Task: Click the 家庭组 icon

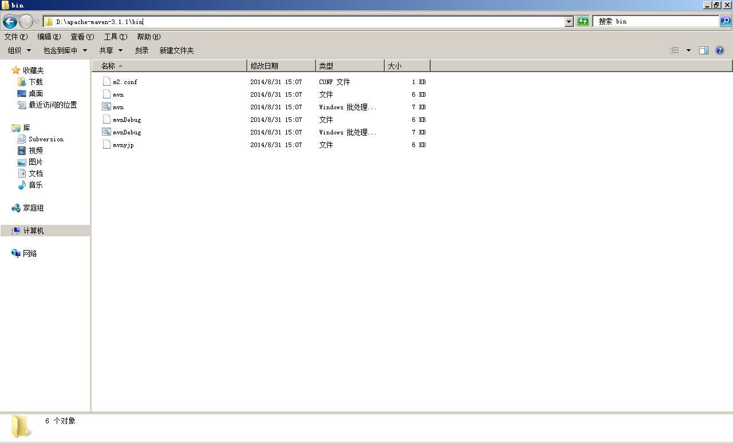Action: click(x=16, y=208)
